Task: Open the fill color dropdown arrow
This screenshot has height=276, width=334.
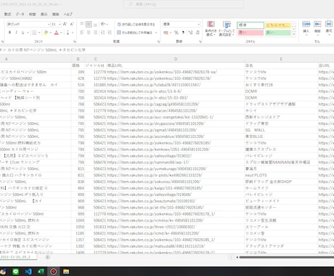Action: click(x=51, y=33)
